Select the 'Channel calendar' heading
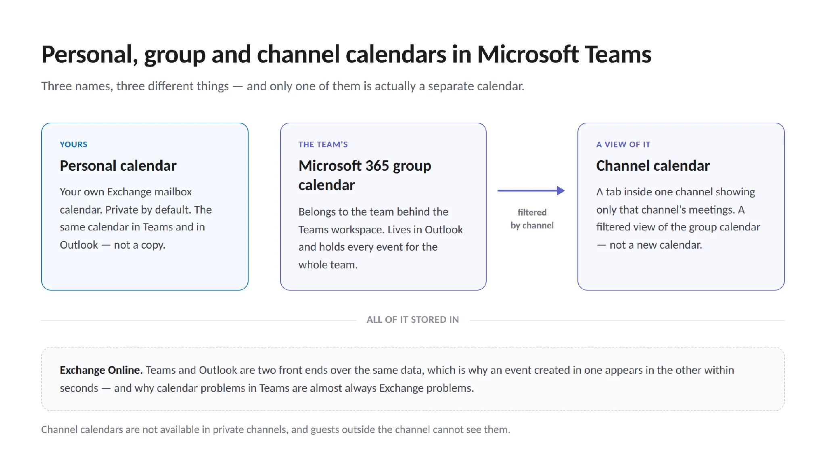The width and height of the screenshot is (826, 475). point(653,165)
